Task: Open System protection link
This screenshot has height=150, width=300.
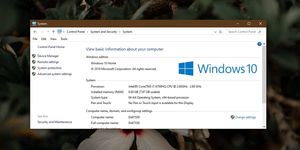Action: tap(49, 68)
